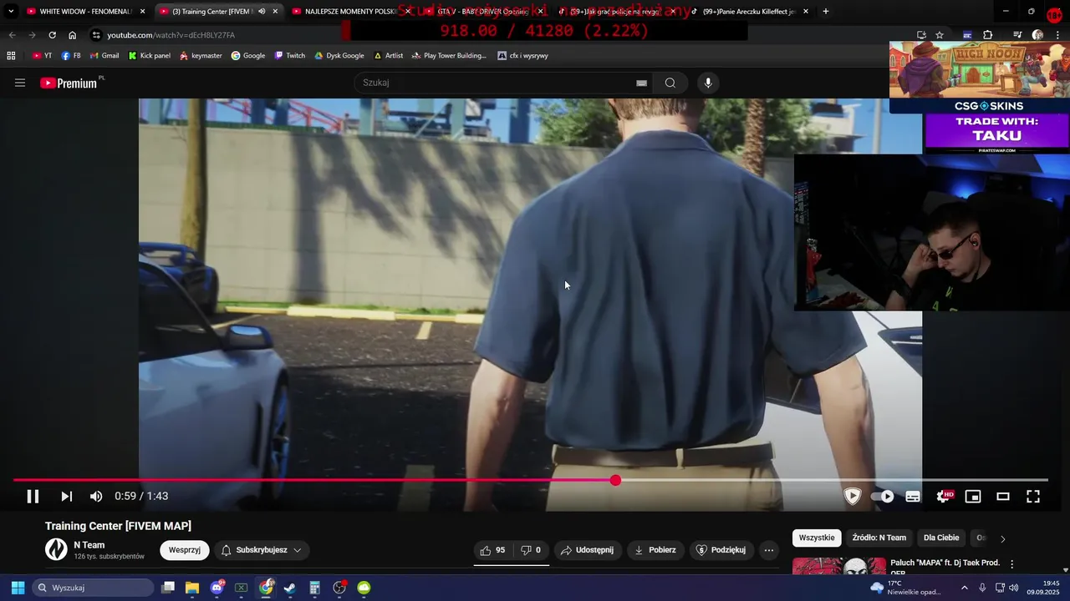Viewport: 1070px width, 601px height.
Task: Select the Dla Ciebie filter chip
Action: click(941, 538)
